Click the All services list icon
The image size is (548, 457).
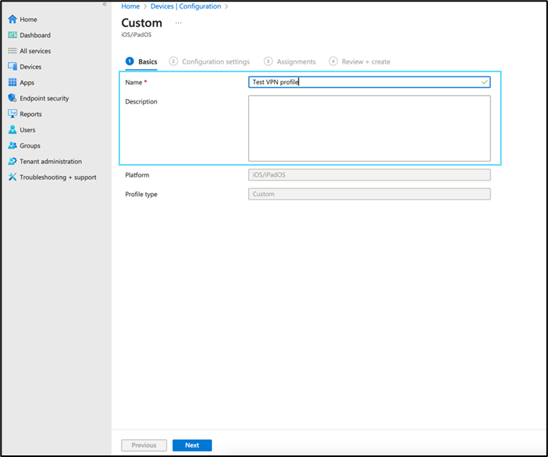coord(13,51)
